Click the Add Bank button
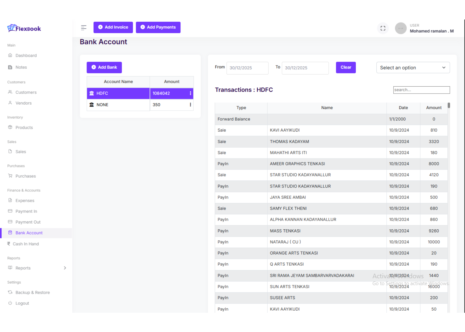465x332 pixels. pos(104,67)
